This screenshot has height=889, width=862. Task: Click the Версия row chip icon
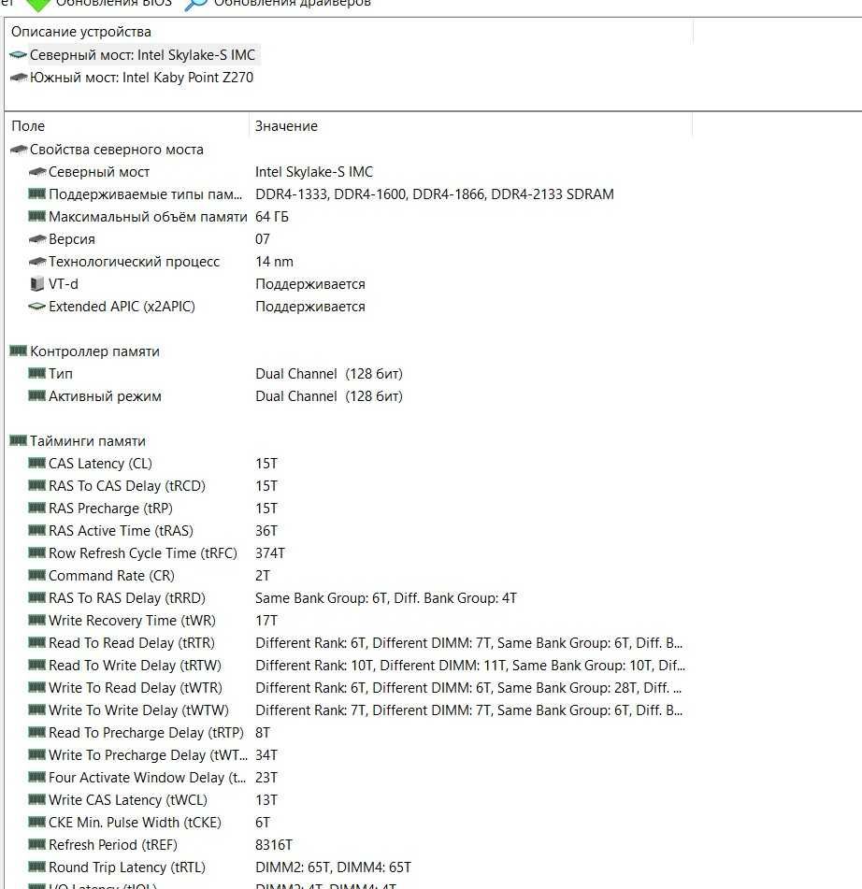pos(36,238)
